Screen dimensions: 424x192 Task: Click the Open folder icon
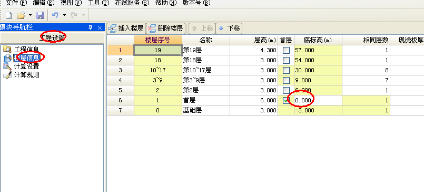coord(21,15)
